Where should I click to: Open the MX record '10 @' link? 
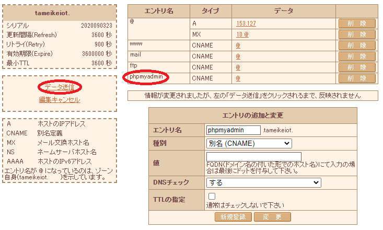click(x=242, y=34)
